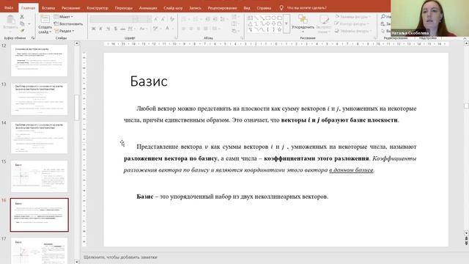Collapse the ribbon with the chevron
Image resolution: width=469 pixels, height=264 pixels.
pyautogui.click(x=465, y=38)
